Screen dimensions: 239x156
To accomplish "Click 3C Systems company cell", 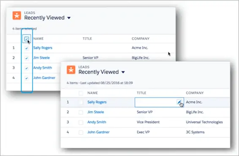I will pos(195,132).
